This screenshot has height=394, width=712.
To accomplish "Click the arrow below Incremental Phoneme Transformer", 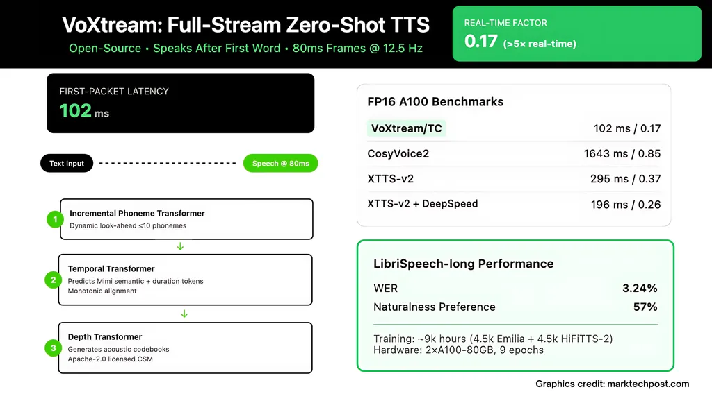I will click(x=181, y=247).
